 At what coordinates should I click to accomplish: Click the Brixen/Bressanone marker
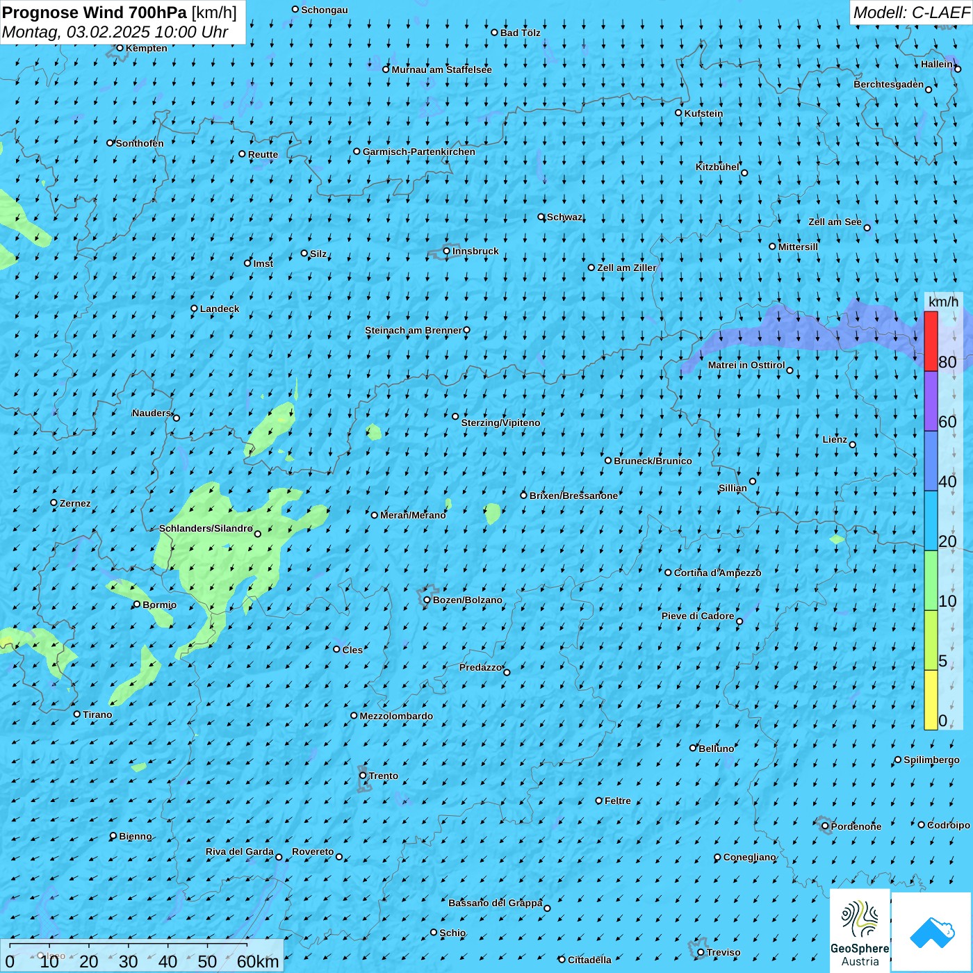tap(524, 496)
